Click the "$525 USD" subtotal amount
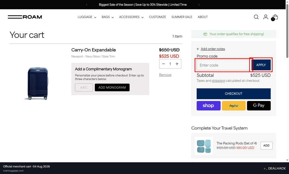The height and width of the screenshot is (174, 289). 260,75
